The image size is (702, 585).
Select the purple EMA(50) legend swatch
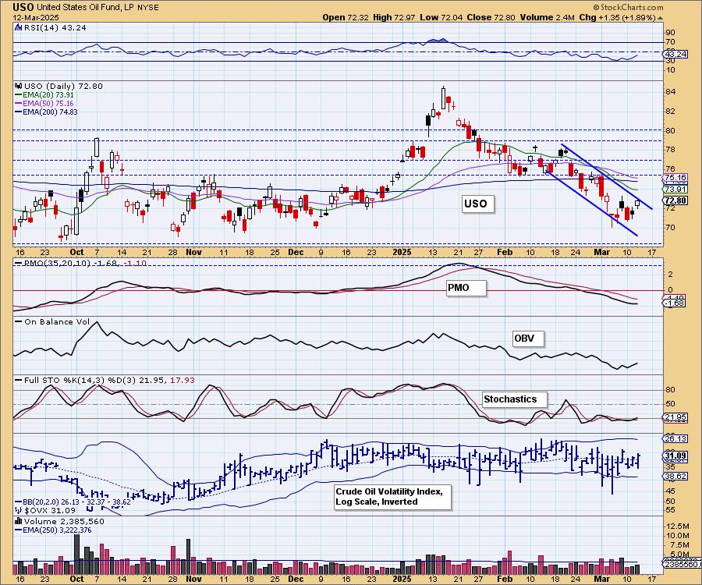(19, 104)
